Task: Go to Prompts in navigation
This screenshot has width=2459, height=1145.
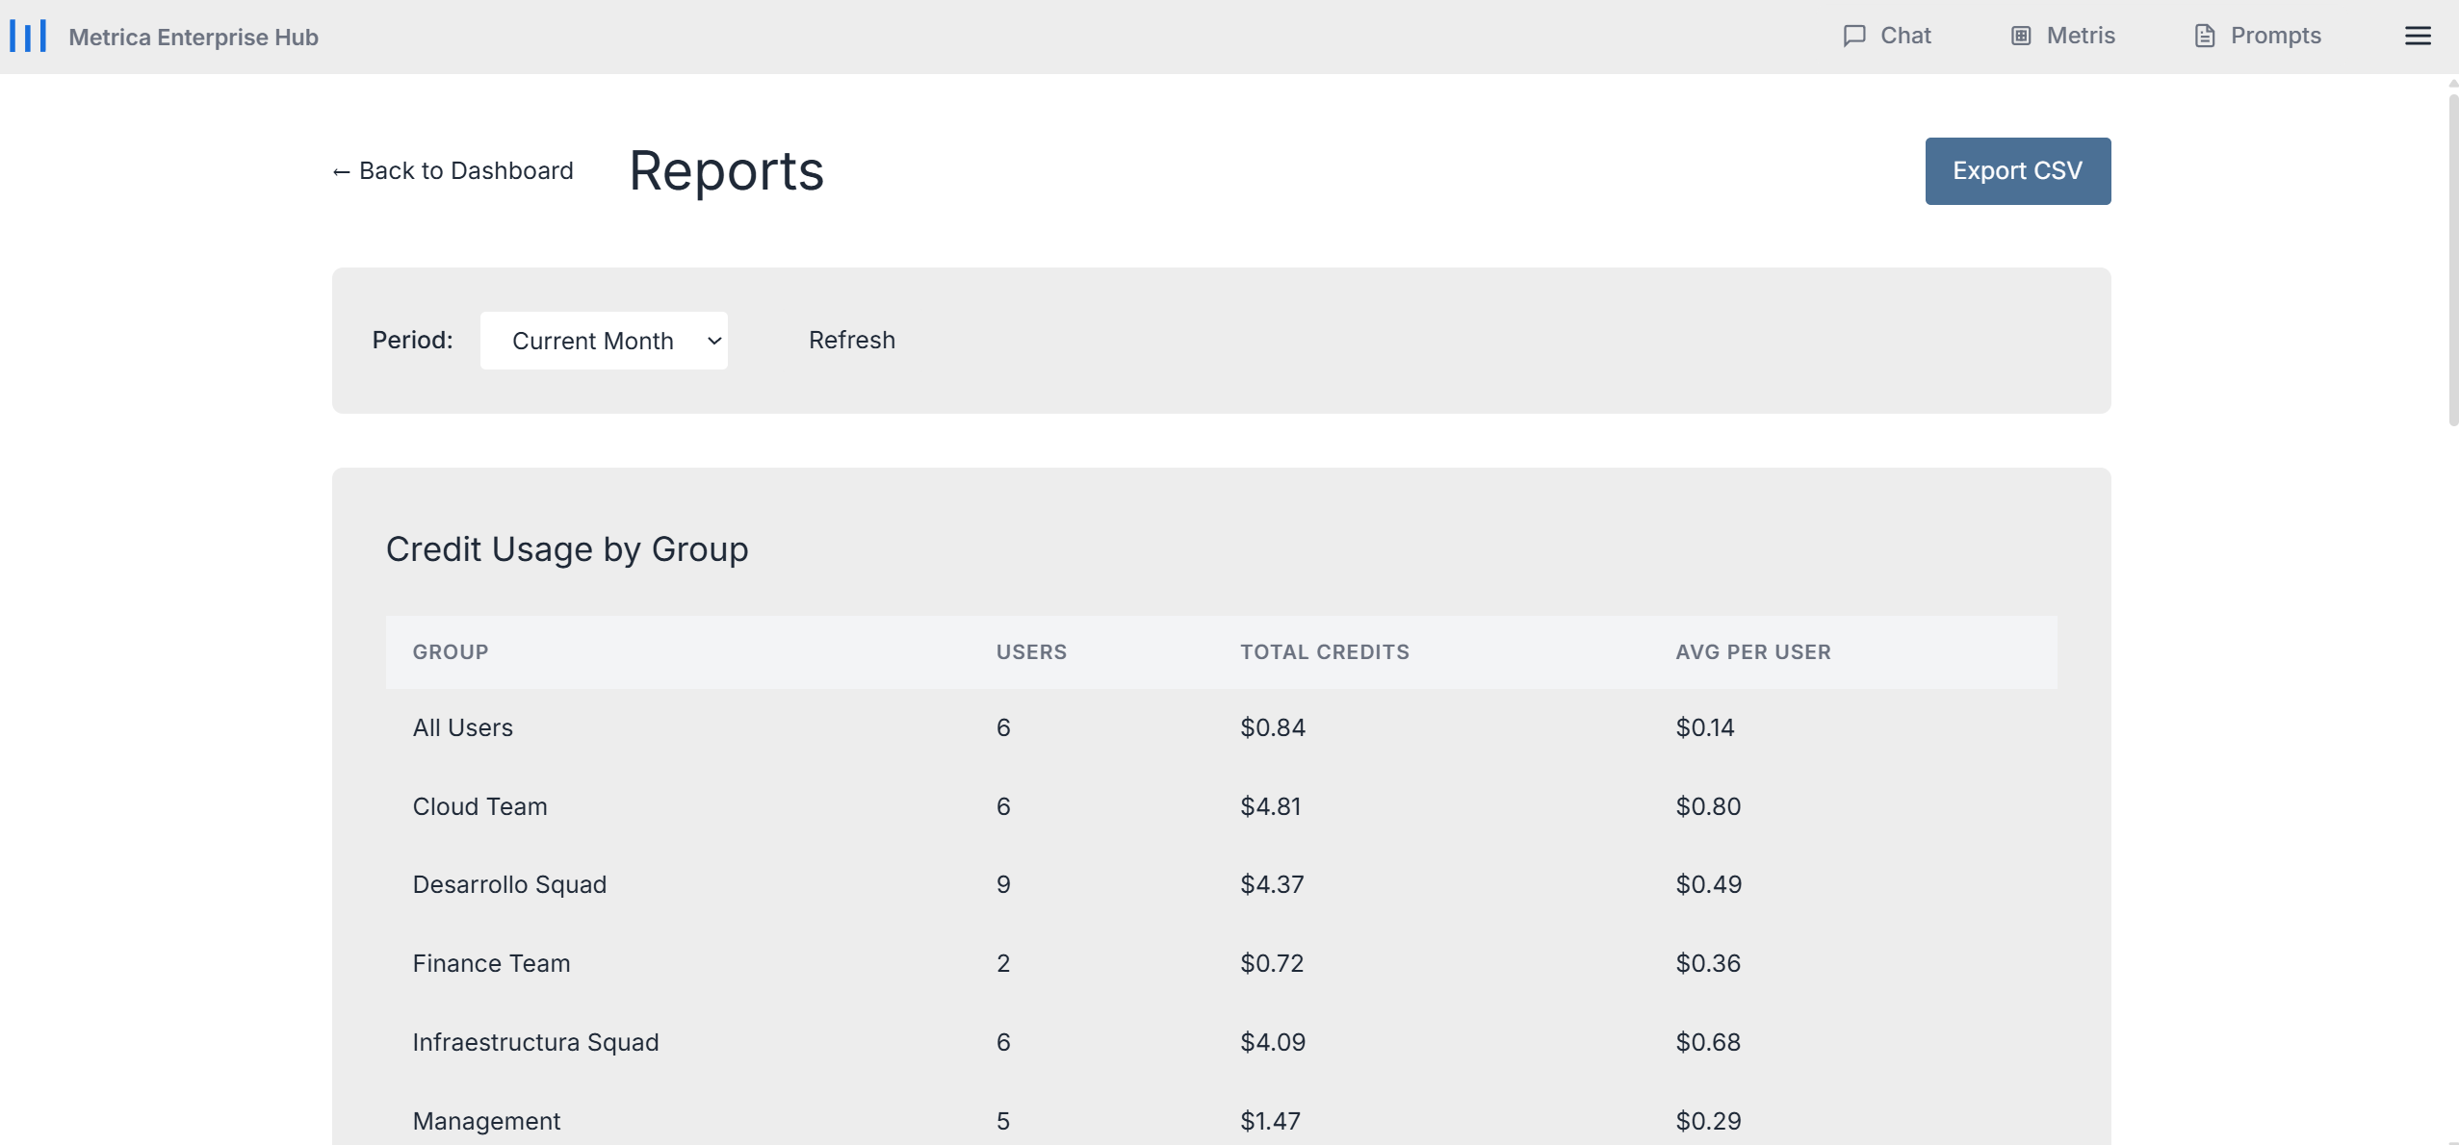Action: [x=2275, y=37]
